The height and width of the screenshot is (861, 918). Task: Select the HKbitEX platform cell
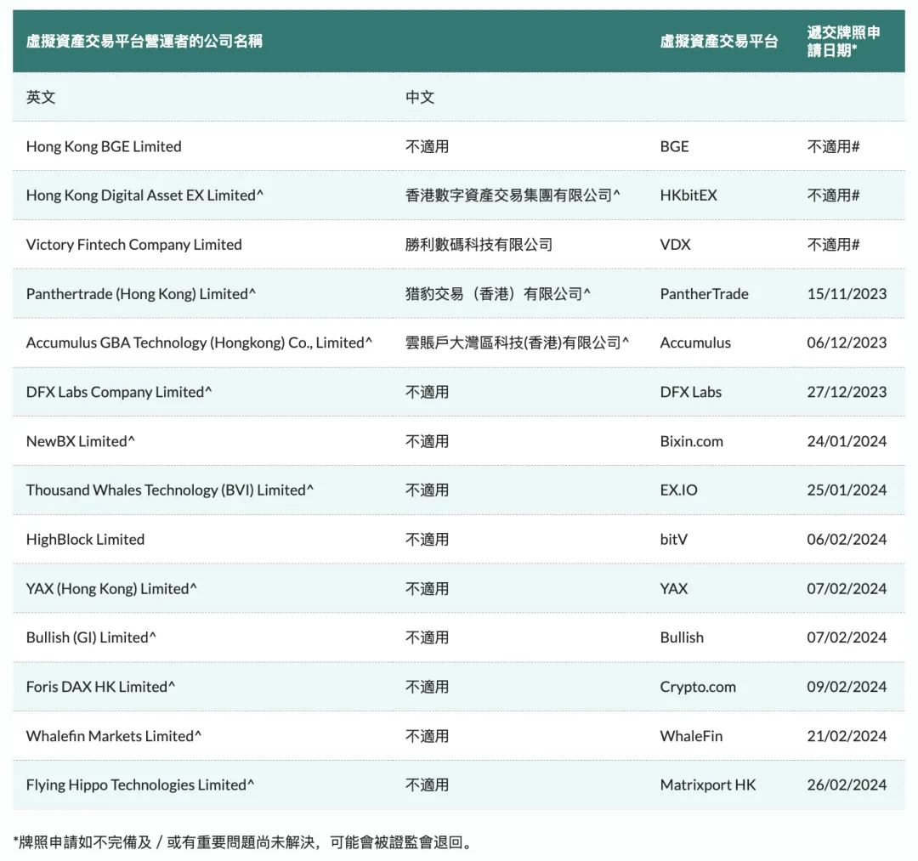pyautogui.click(x=688, y=195)
